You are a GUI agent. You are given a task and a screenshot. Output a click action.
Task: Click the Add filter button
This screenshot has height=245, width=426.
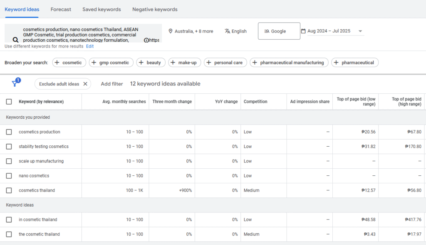coord(112,84)
